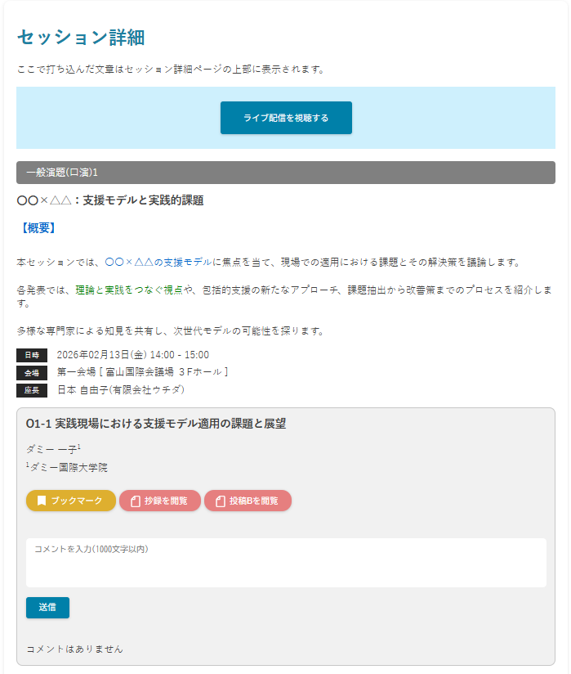Click the 座長 label badge
The height and width of the screenshot is (674, 571).
32,389
